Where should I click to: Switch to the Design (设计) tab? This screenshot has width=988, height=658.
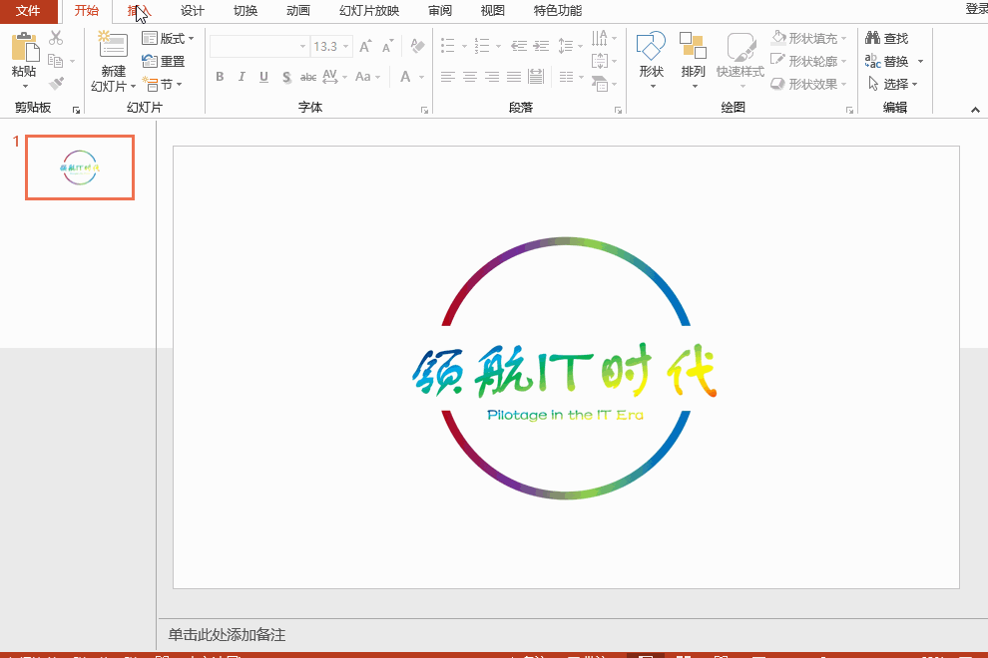(193, 11)
